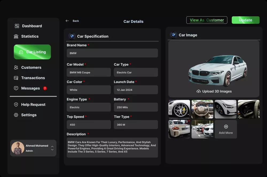Click BMW logo beside Car Specification
This screenshot has width=267, height=177.
coord(72,36)
